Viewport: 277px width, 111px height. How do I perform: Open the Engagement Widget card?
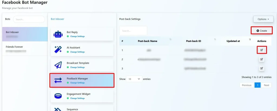click(x=82, y=96)
